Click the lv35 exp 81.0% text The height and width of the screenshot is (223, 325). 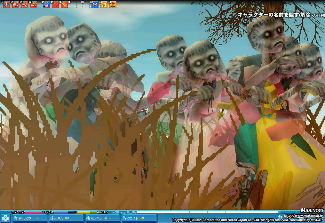[x=124, y=212]
